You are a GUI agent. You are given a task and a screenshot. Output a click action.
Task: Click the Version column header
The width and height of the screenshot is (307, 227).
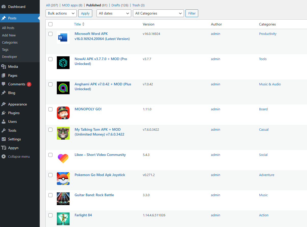[149, 24]
